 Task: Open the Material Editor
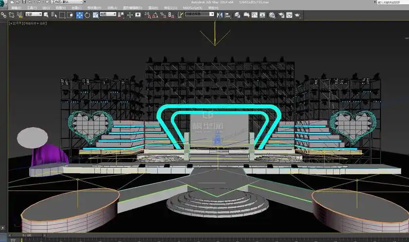[x=272, y=15]
